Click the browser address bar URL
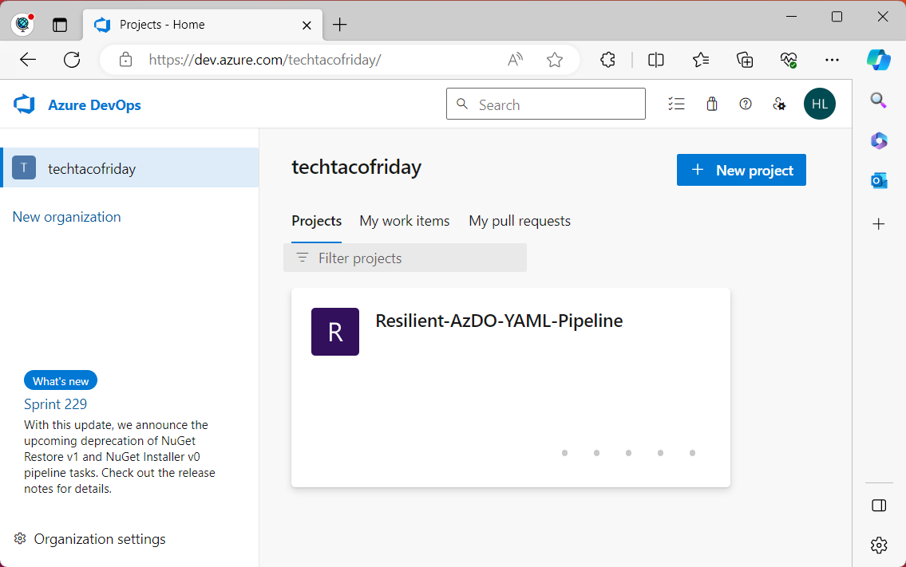The height and width of the screenshot is (567, 906). point(265,60)
